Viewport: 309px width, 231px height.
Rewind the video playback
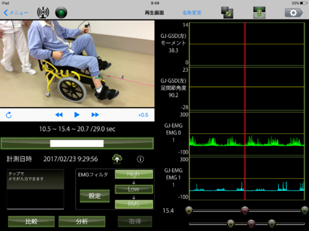pos(59,115)
